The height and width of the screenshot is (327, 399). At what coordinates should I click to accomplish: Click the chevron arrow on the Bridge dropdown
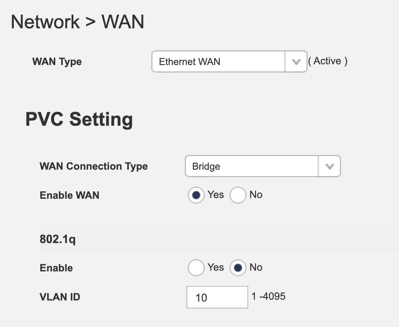(x=330, y=166)
